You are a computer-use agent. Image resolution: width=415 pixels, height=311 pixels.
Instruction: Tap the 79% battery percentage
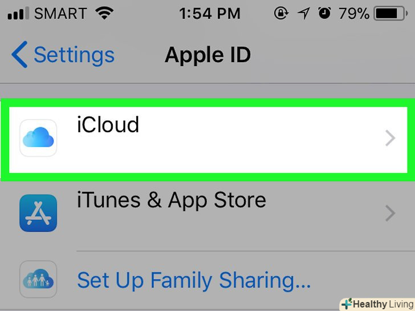tap(354, 13)
